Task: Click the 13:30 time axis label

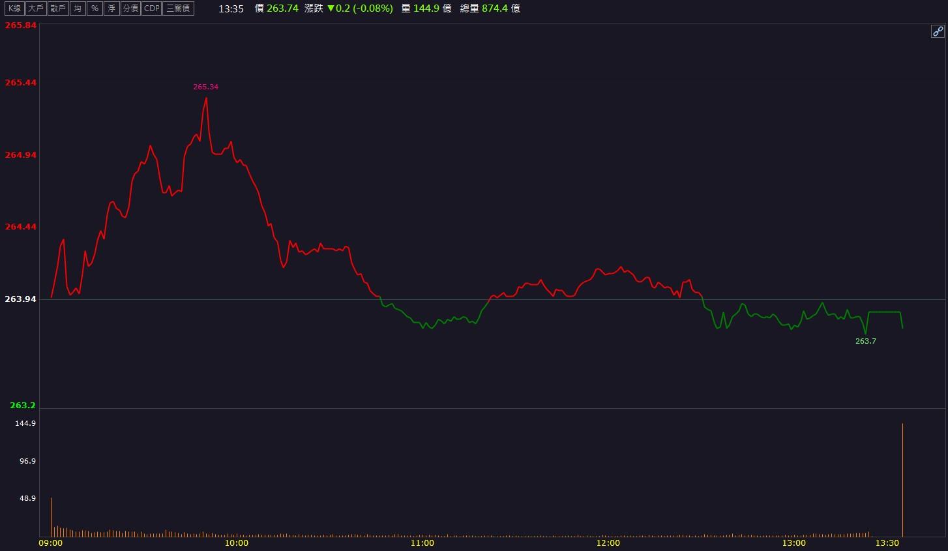Action: click(x=887, y=543)
